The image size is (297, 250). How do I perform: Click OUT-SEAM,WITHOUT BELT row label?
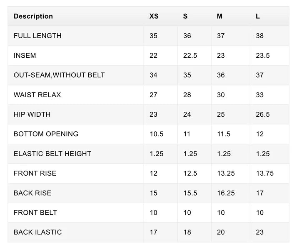pos(59,75)
